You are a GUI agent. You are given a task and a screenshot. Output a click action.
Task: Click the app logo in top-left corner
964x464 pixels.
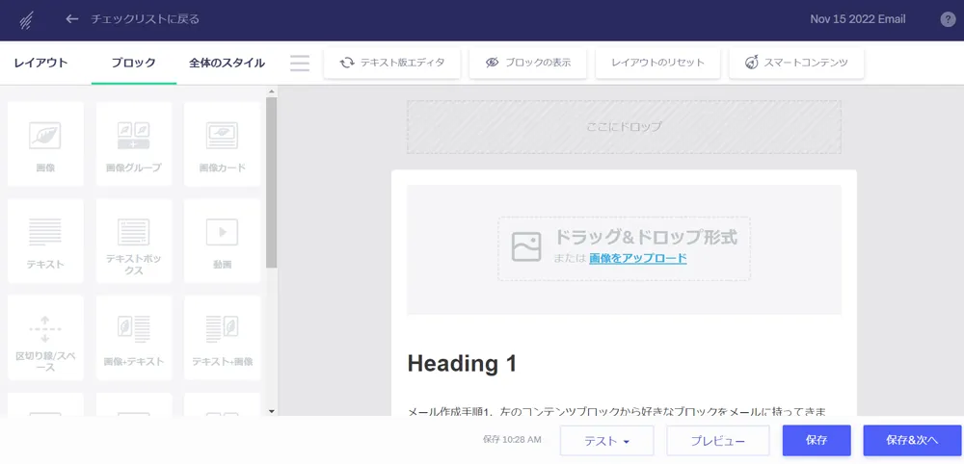(x=26, y=19)
